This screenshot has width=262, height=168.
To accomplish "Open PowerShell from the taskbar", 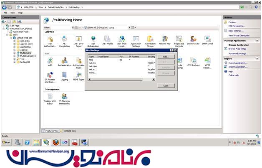I will (x=27, y=142).
